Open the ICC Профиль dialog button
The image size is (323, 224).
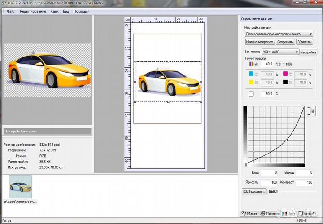tap(254, 191)
